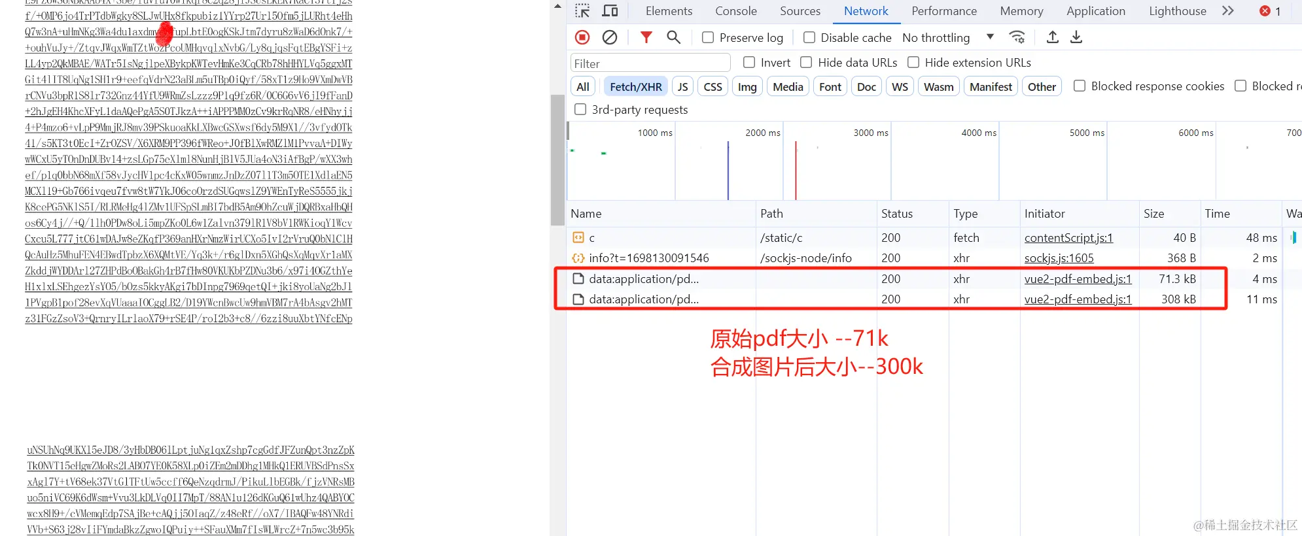
Task: Switch to the Performance tab
Action: (944, 11)
